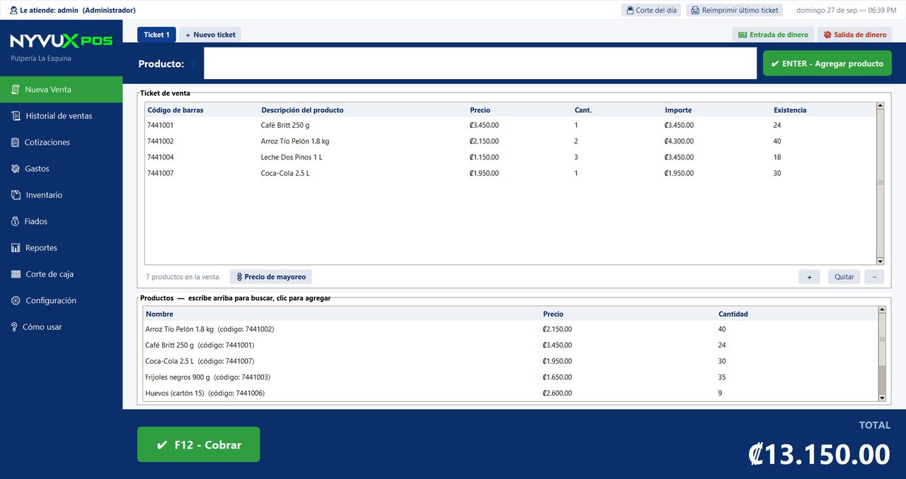Select Leche Dos Pinos 1 L row
The width and height of the screenshot is (906, 479).
click(x=510, y=158)
